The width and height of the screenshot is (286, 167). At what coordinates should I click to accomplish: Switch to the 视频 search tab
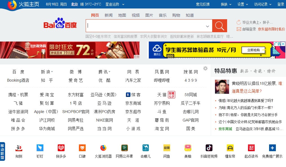coord(136,15)
